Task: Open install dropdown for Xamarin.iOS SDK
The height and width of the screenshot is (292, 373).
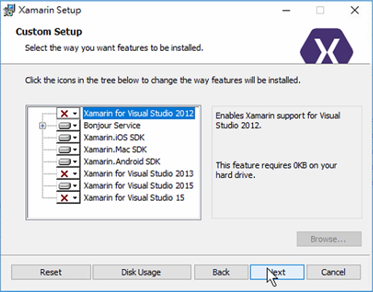Action: [x=68, y=138]
